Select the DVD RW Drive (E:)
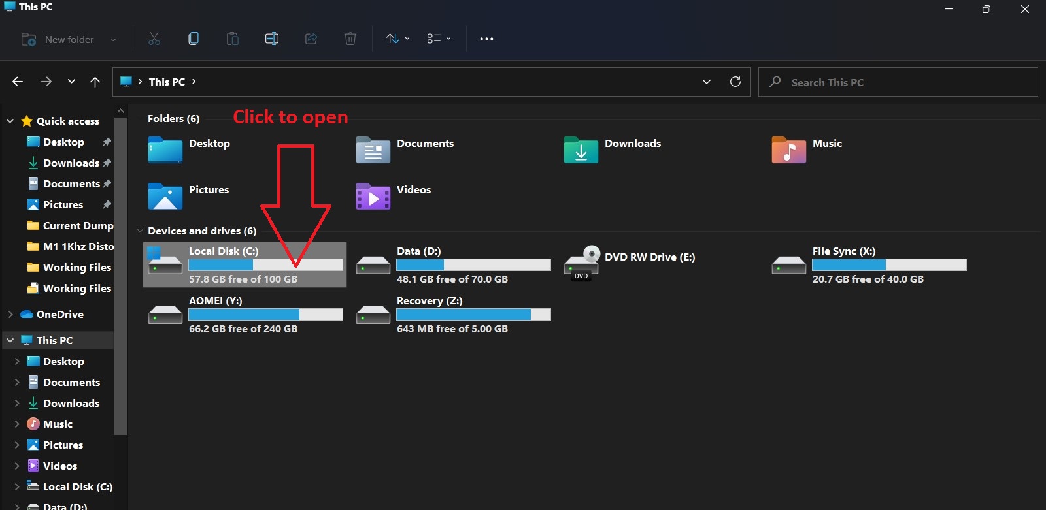1046x510 pixels. (x=629, y=264)
